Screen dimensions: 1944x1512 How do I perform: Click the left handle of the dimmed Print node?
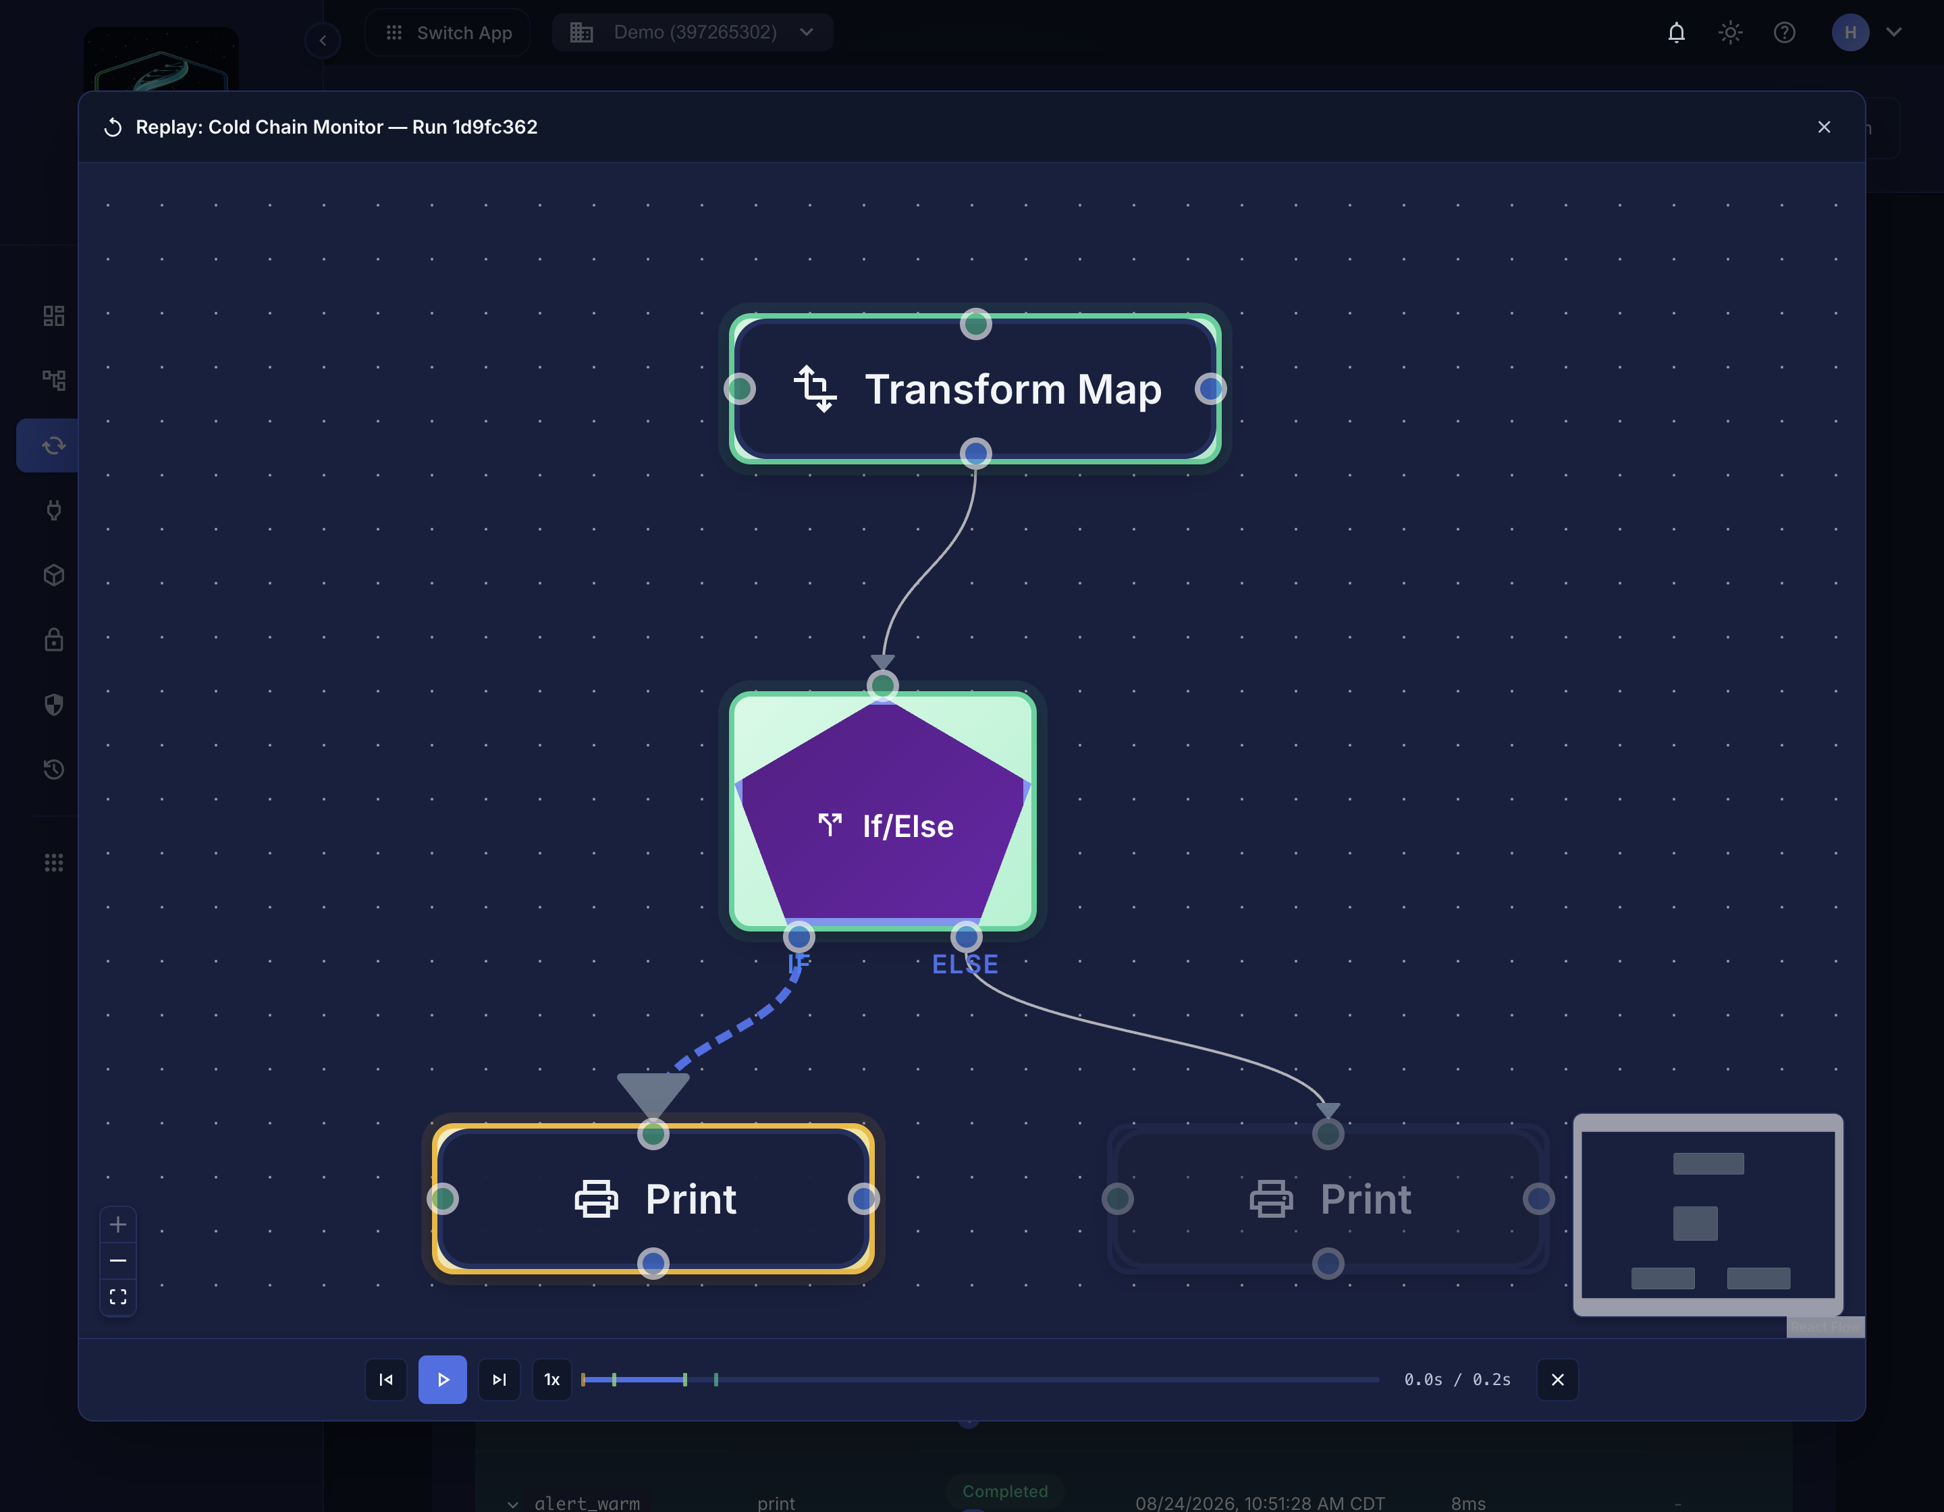click(1118, 1199)
